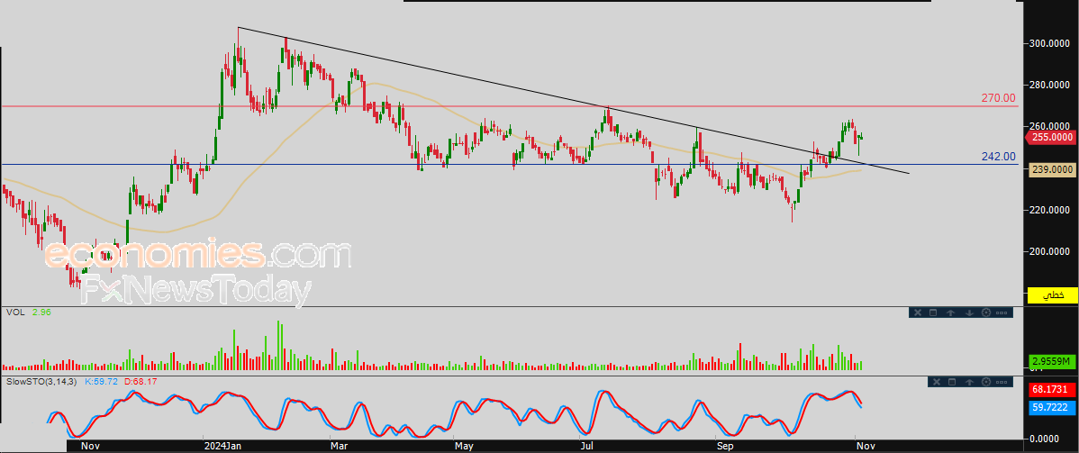Select the 239.0000 moving average tag
1079x453 pixels.
pos(1051,168)
